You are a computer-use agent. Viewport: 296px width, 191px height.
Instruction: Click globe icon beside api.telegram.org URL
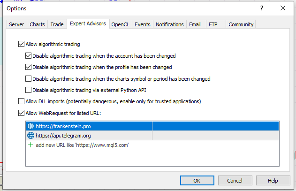tap(31, 136)
